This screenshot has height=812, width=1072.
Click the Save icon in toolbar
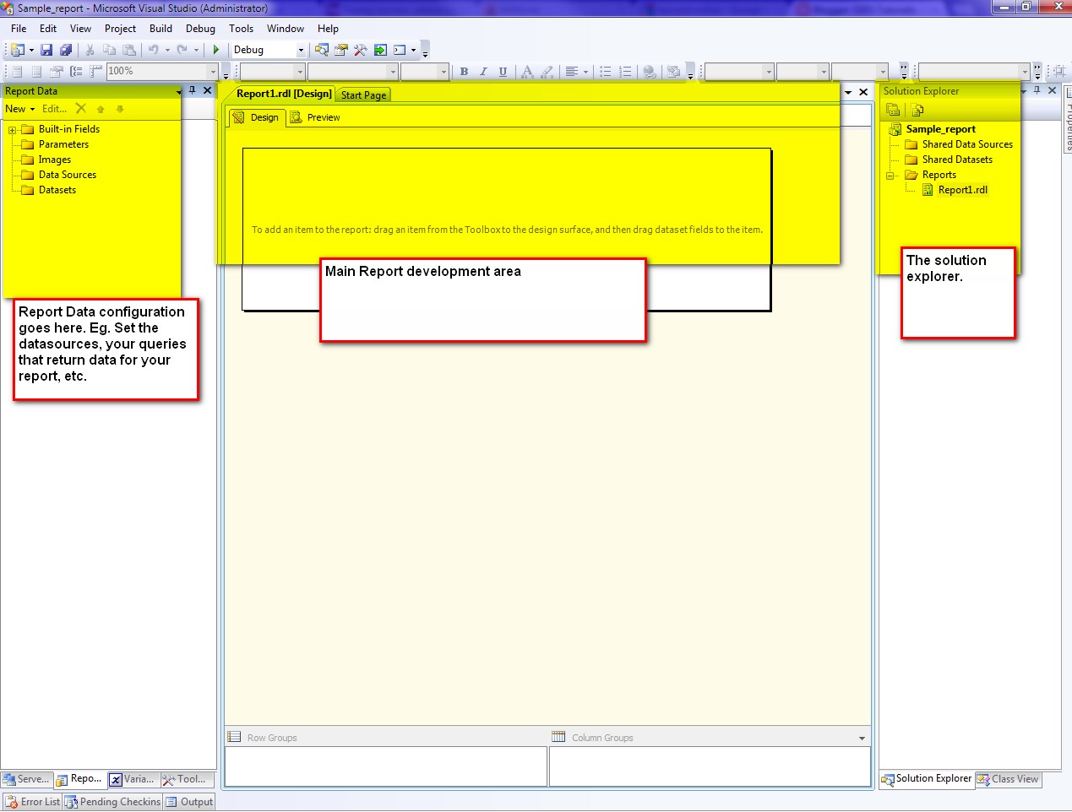pyautogui.click(x=46, y=51)
